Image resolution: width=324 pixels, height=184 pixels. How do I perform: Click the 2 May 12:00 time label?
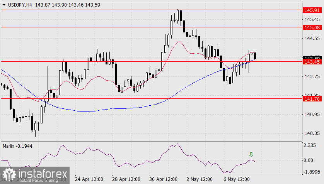199,179
